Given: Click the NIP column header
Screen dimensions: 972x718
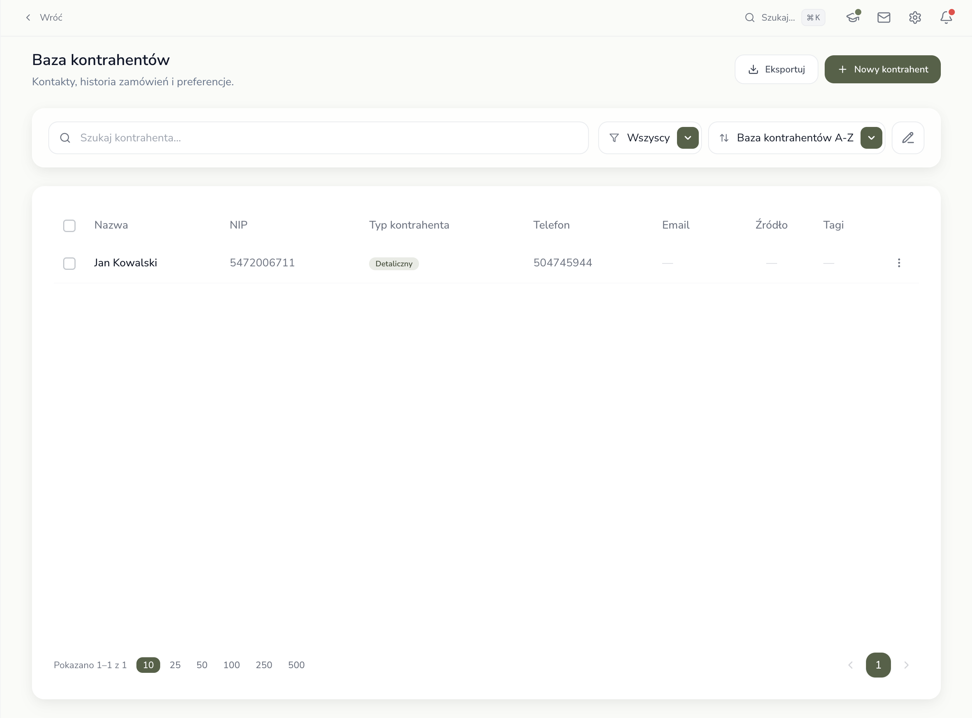Looking at the screenshot, I should (239, 225).
